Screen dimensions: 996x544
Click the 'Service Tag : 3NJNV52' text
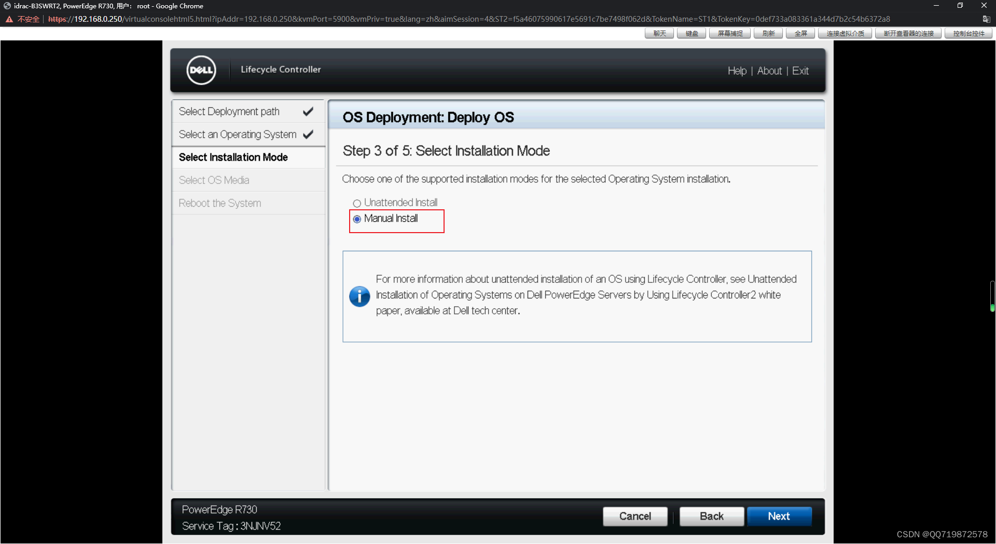coord(231,526)
